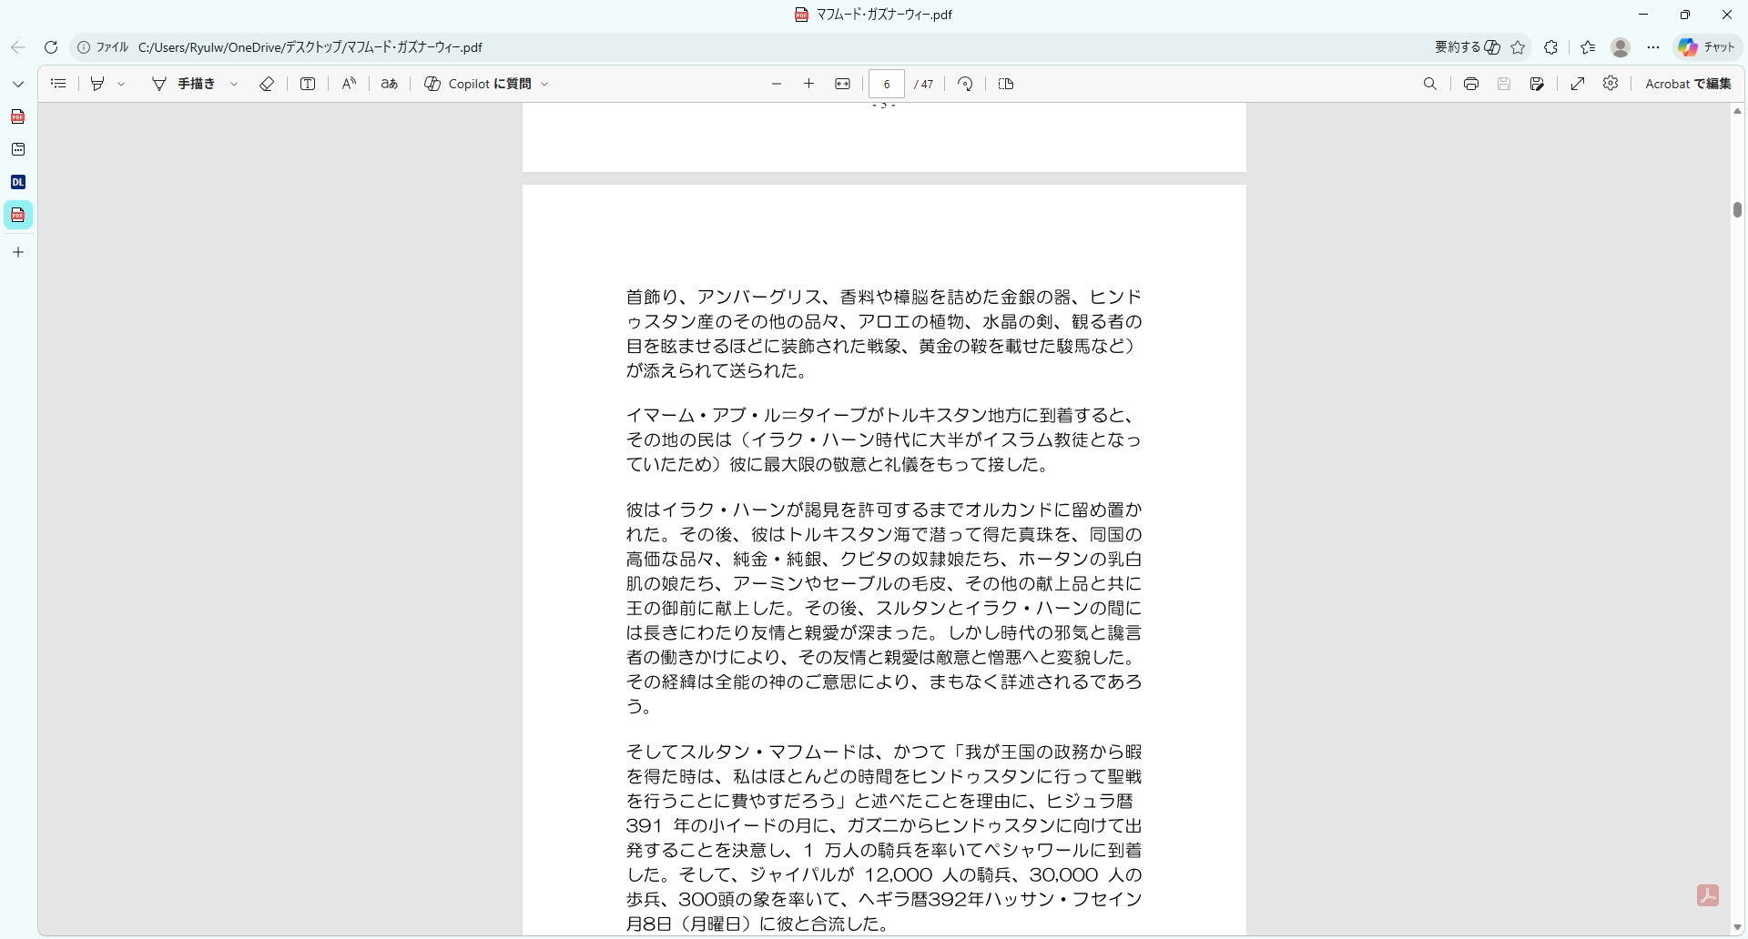Screen dimensions: 1748x939
Task: Click Acrobat で編集 button
Action: tap(1687, 84)
